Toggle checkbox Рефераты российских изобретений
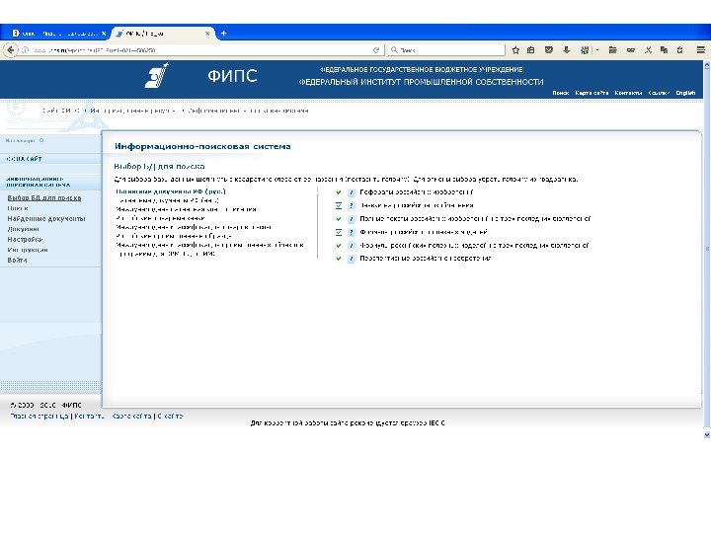The height and width of the screenshot is (533, 711). pos(339,192)
